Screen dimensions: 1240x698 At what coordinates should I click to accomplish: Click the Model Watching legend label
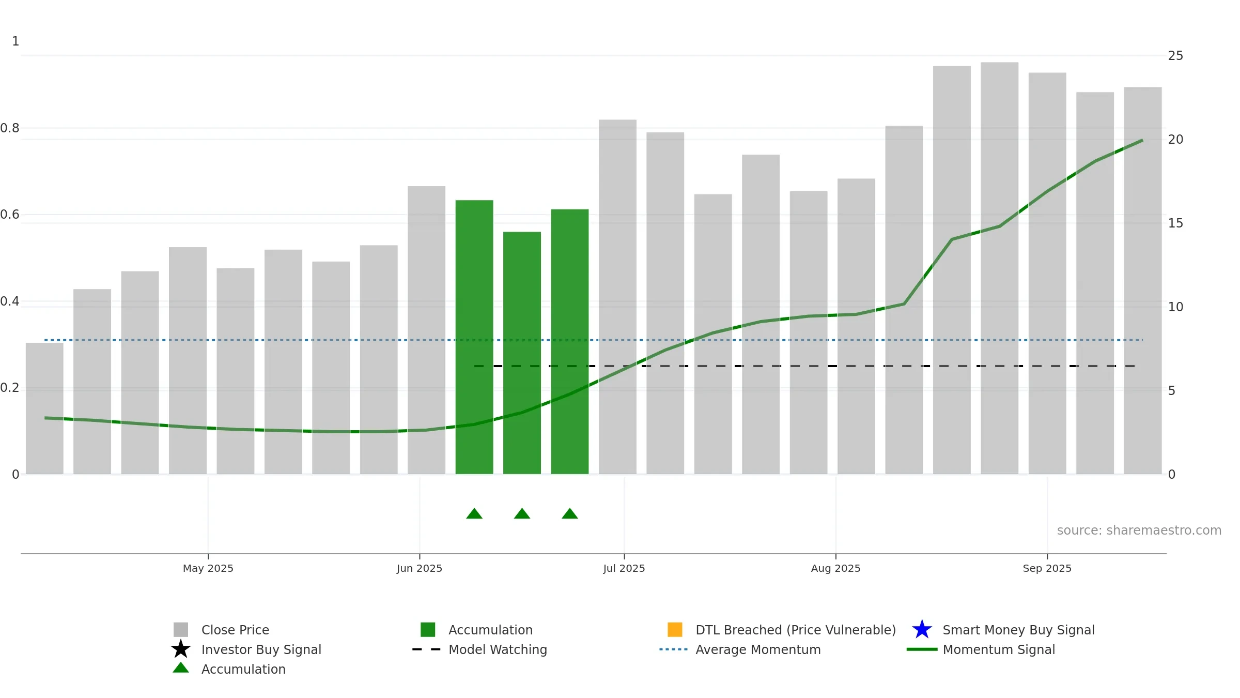pos(498,649)
